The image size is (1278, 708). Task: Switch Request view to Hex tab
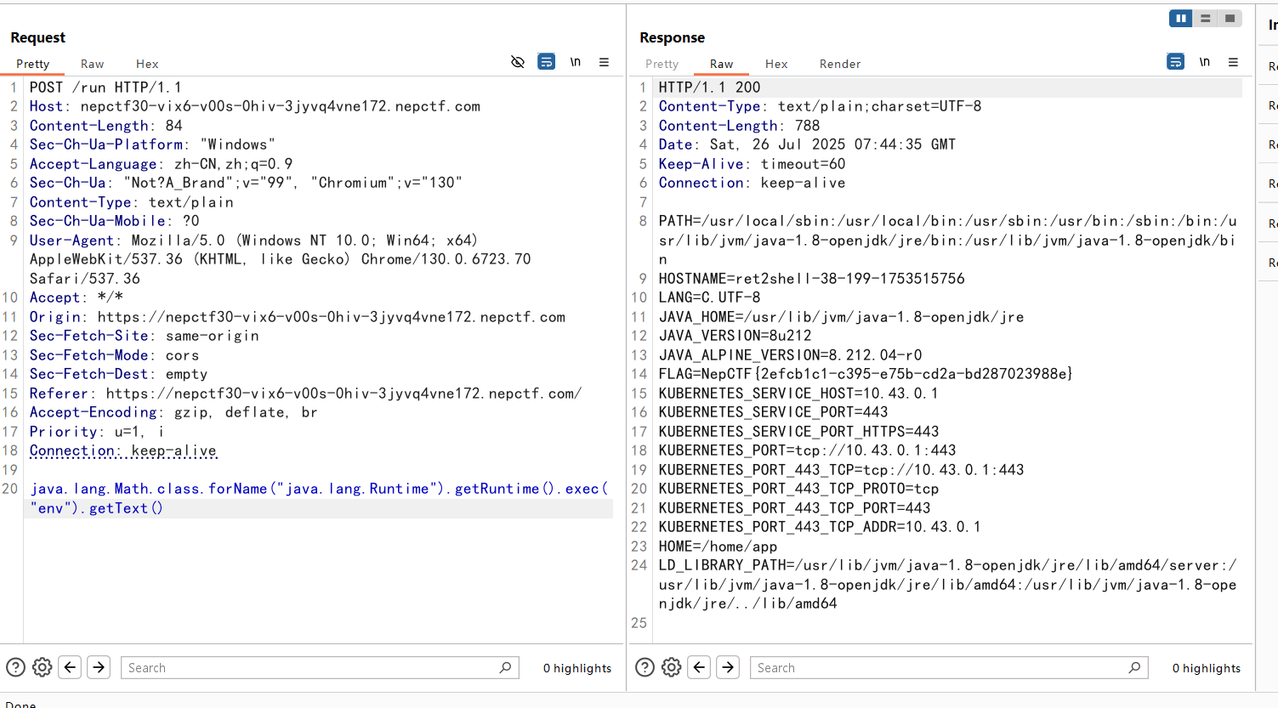point(147,64)
